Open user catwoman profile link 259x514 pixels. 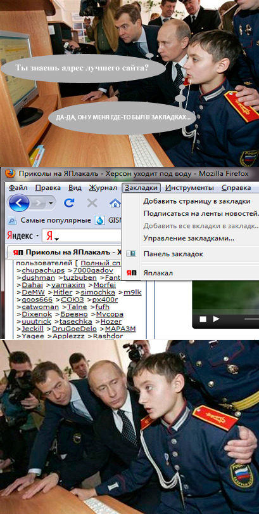[x=41, y=307]
